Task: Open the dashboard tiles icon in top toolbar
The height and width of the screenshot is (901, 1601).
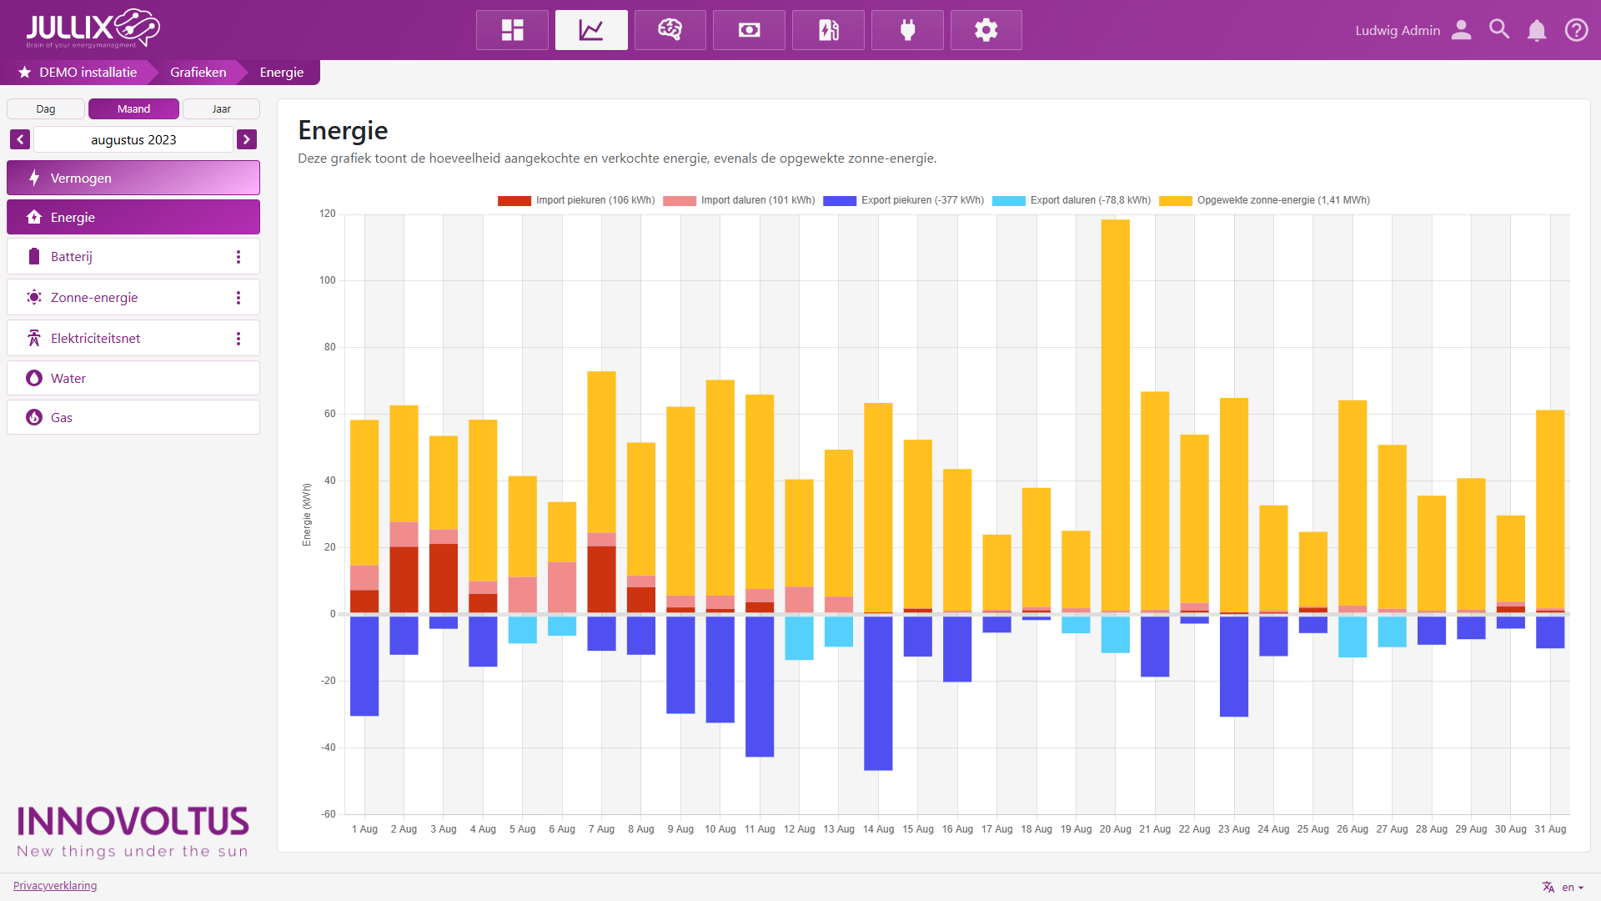Action: pos(512,30)
